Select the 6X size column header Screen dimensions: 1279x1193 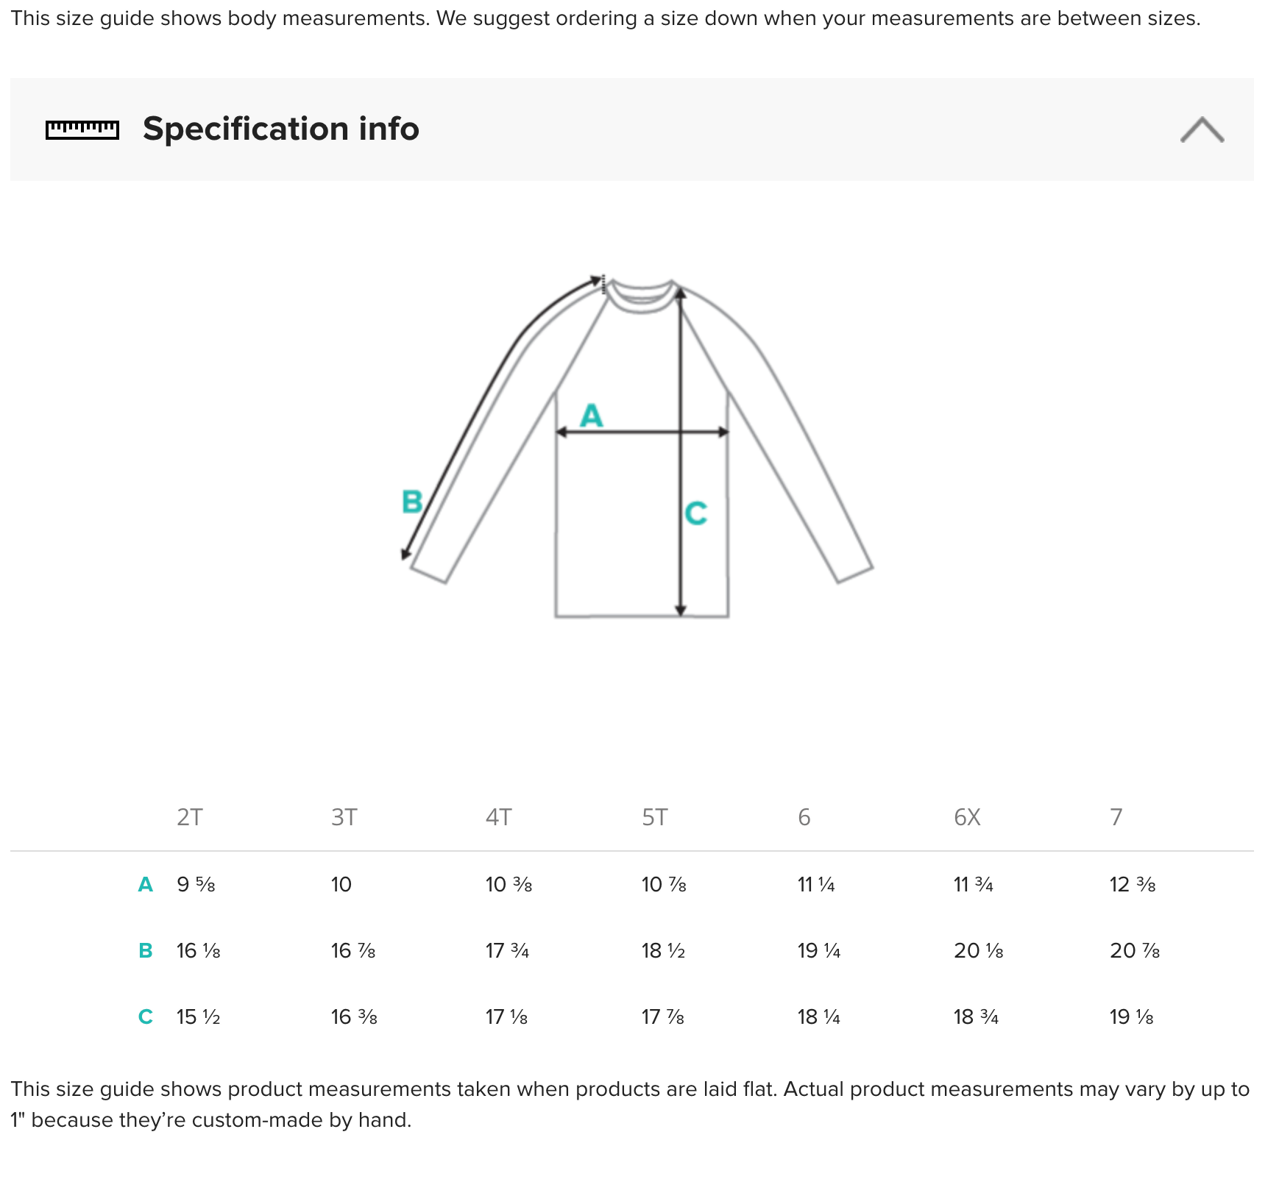point(967,817)
